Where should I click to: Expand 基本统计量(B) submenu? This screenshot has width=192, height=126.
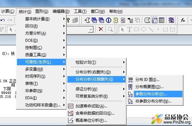[41, 19]
